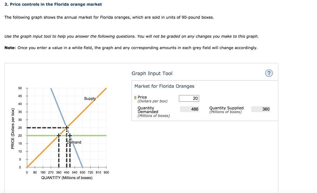Click the Price input field
This screenshot has height=193, width=317.
pos(189,99)
